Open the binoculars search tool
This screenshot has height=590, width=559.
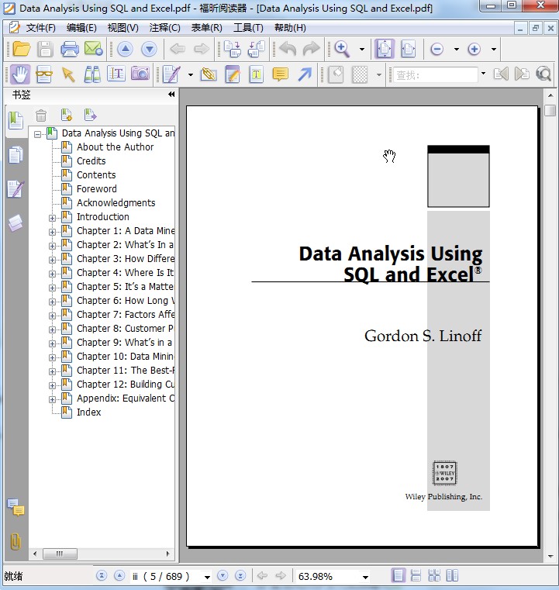(92, 74)
